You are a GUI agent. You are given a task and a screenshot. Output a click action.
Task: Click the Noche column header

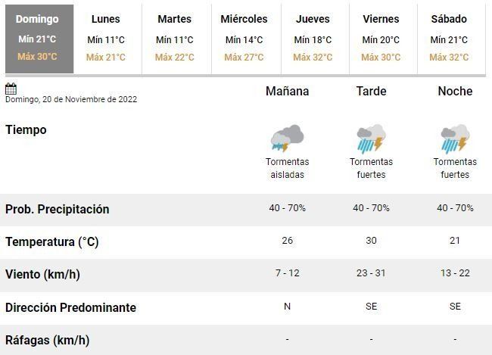point(455,92)
